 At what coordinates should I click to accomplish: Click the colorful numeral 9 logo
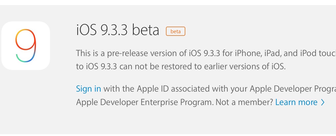coord(26,46)
